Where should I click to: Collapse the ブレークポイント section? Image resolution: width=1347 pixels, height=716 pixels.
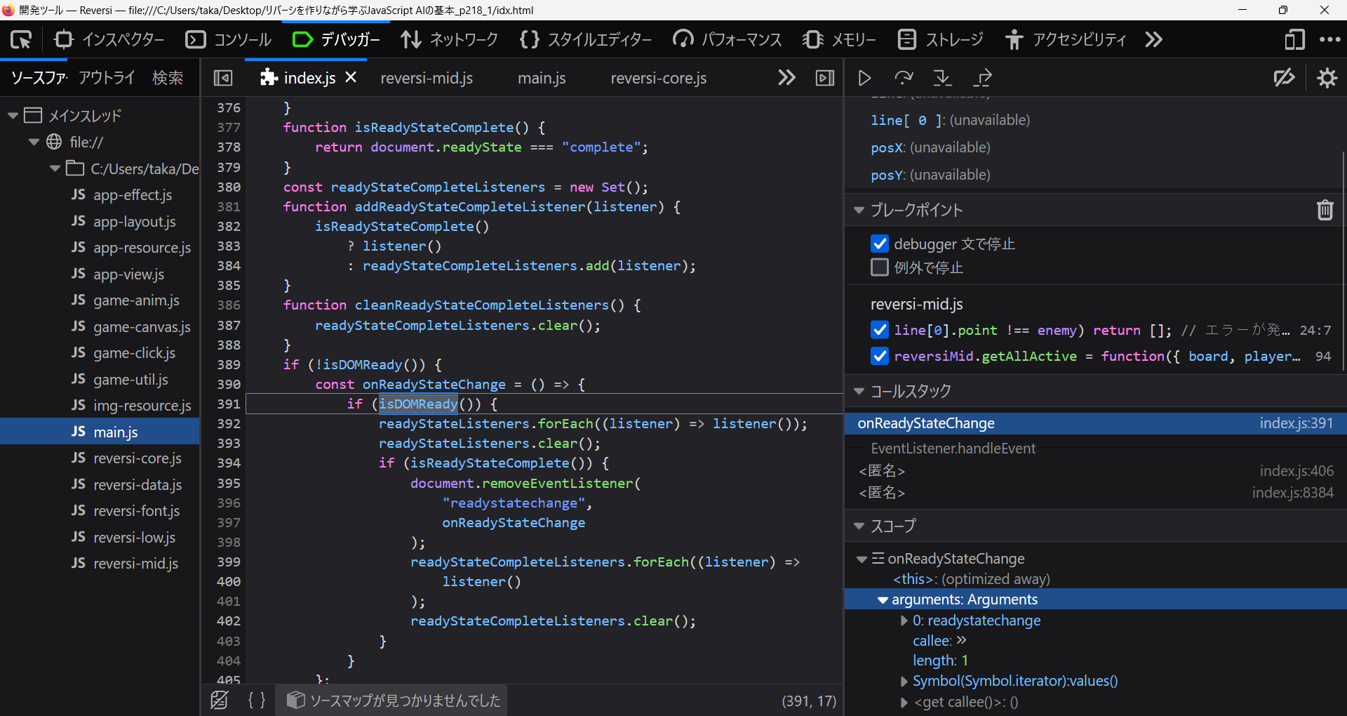click(859, 210)
